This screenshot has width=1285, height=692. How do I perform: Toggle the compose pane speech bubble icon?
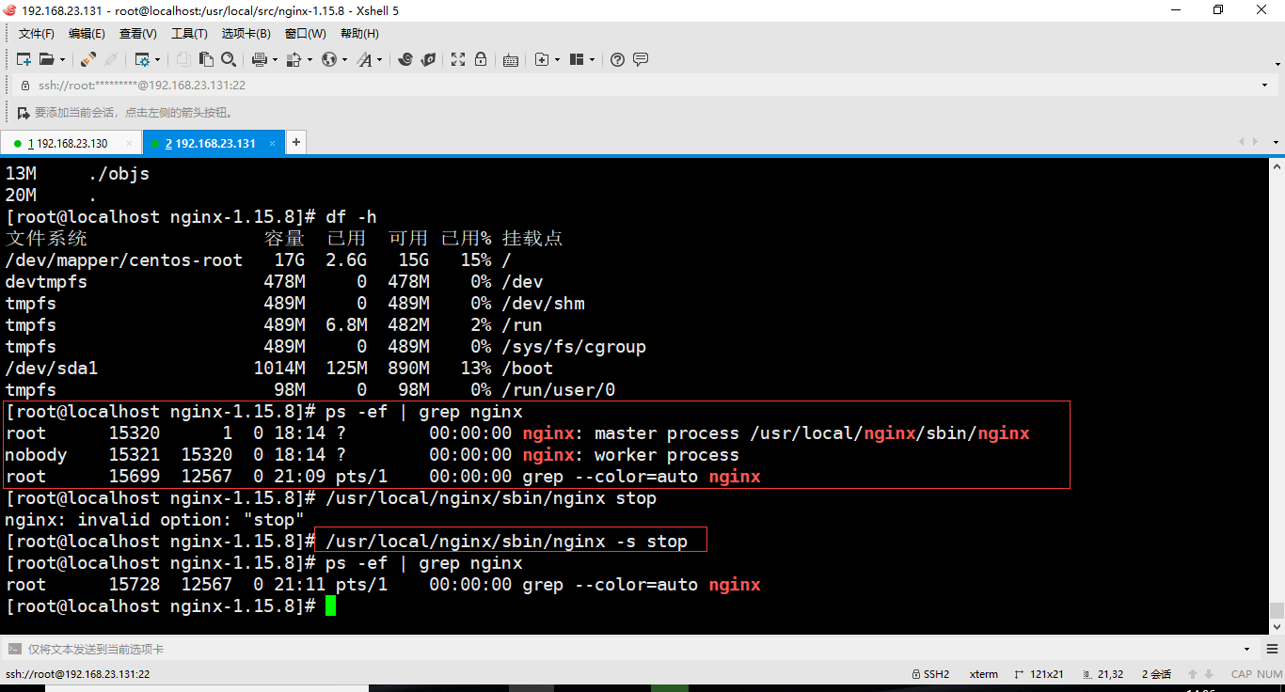tap(641, 59)
